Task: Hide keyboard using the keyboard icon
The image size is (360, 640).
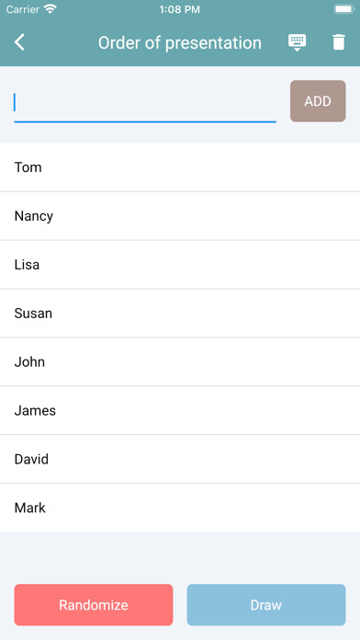Action: [298, 42]
